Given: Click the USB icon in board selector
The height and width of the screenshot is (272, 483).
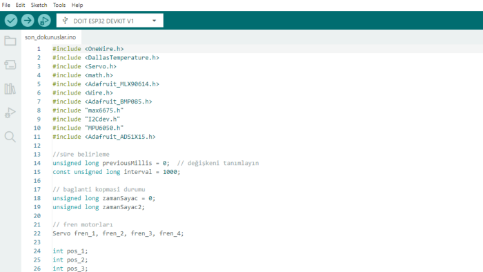Looking at the screenshot, I should pyautogui.click(x=65, y=21).
